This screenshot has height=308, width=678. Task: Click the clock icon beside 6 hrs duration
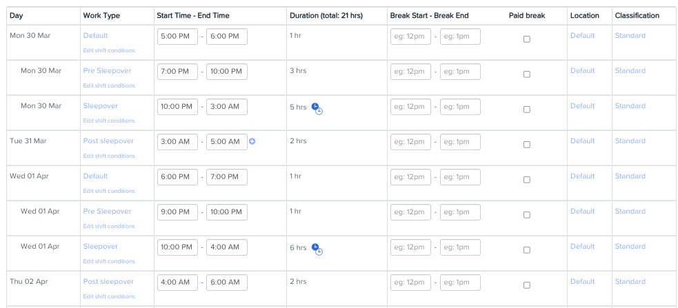(x=317, y=249)
